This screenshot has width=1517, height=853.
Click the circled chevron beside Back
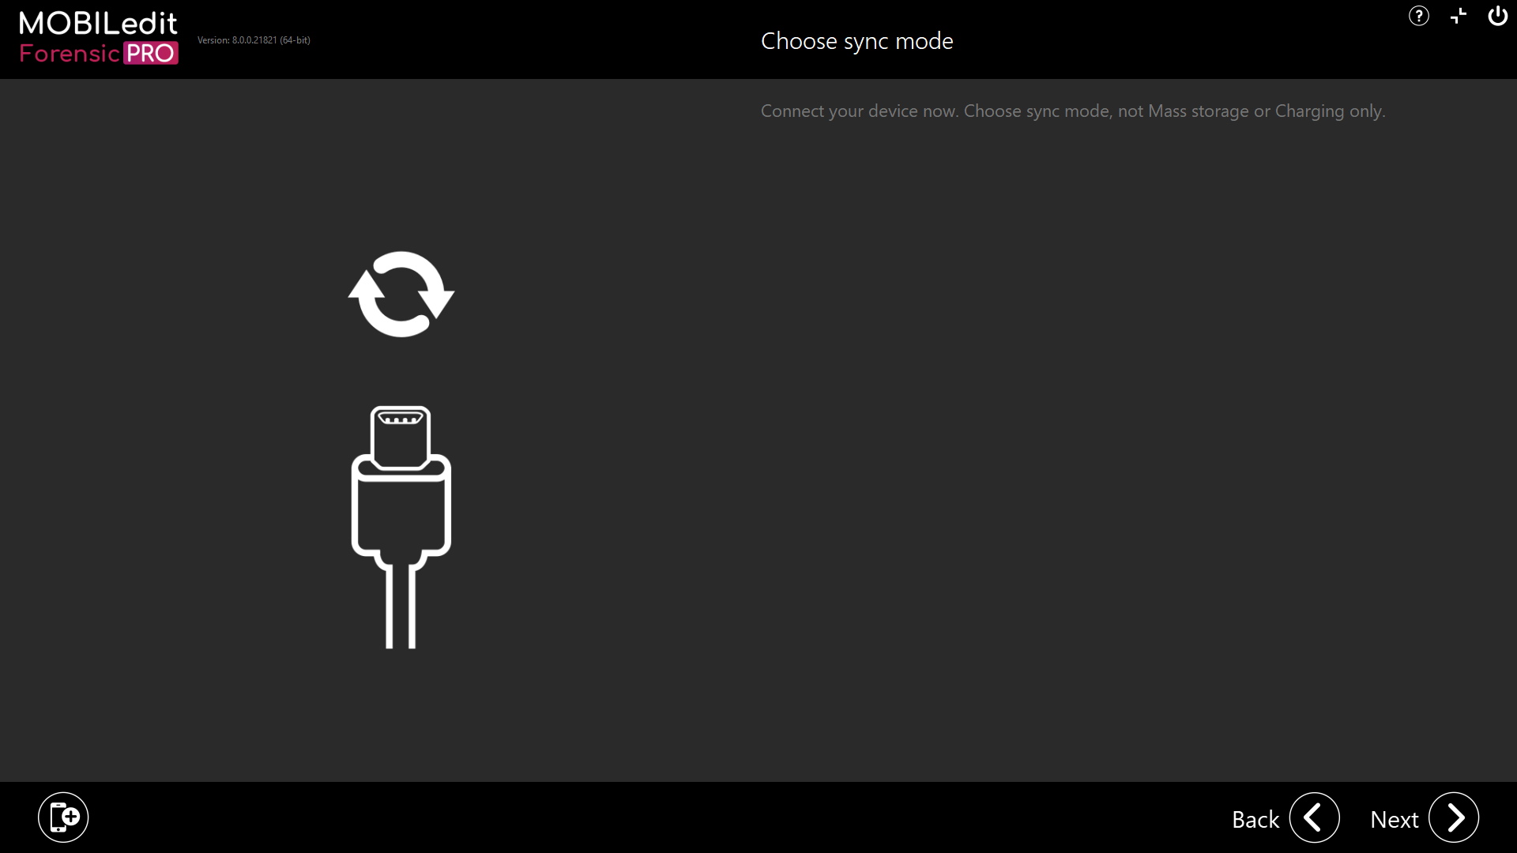(x=1314, y=817)
